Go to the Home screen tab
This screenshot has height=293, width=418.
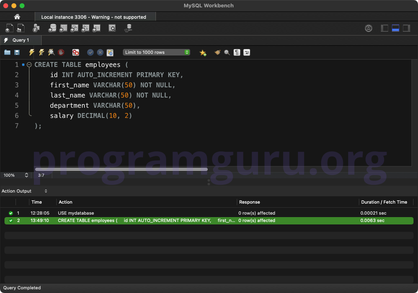point(17,17)
